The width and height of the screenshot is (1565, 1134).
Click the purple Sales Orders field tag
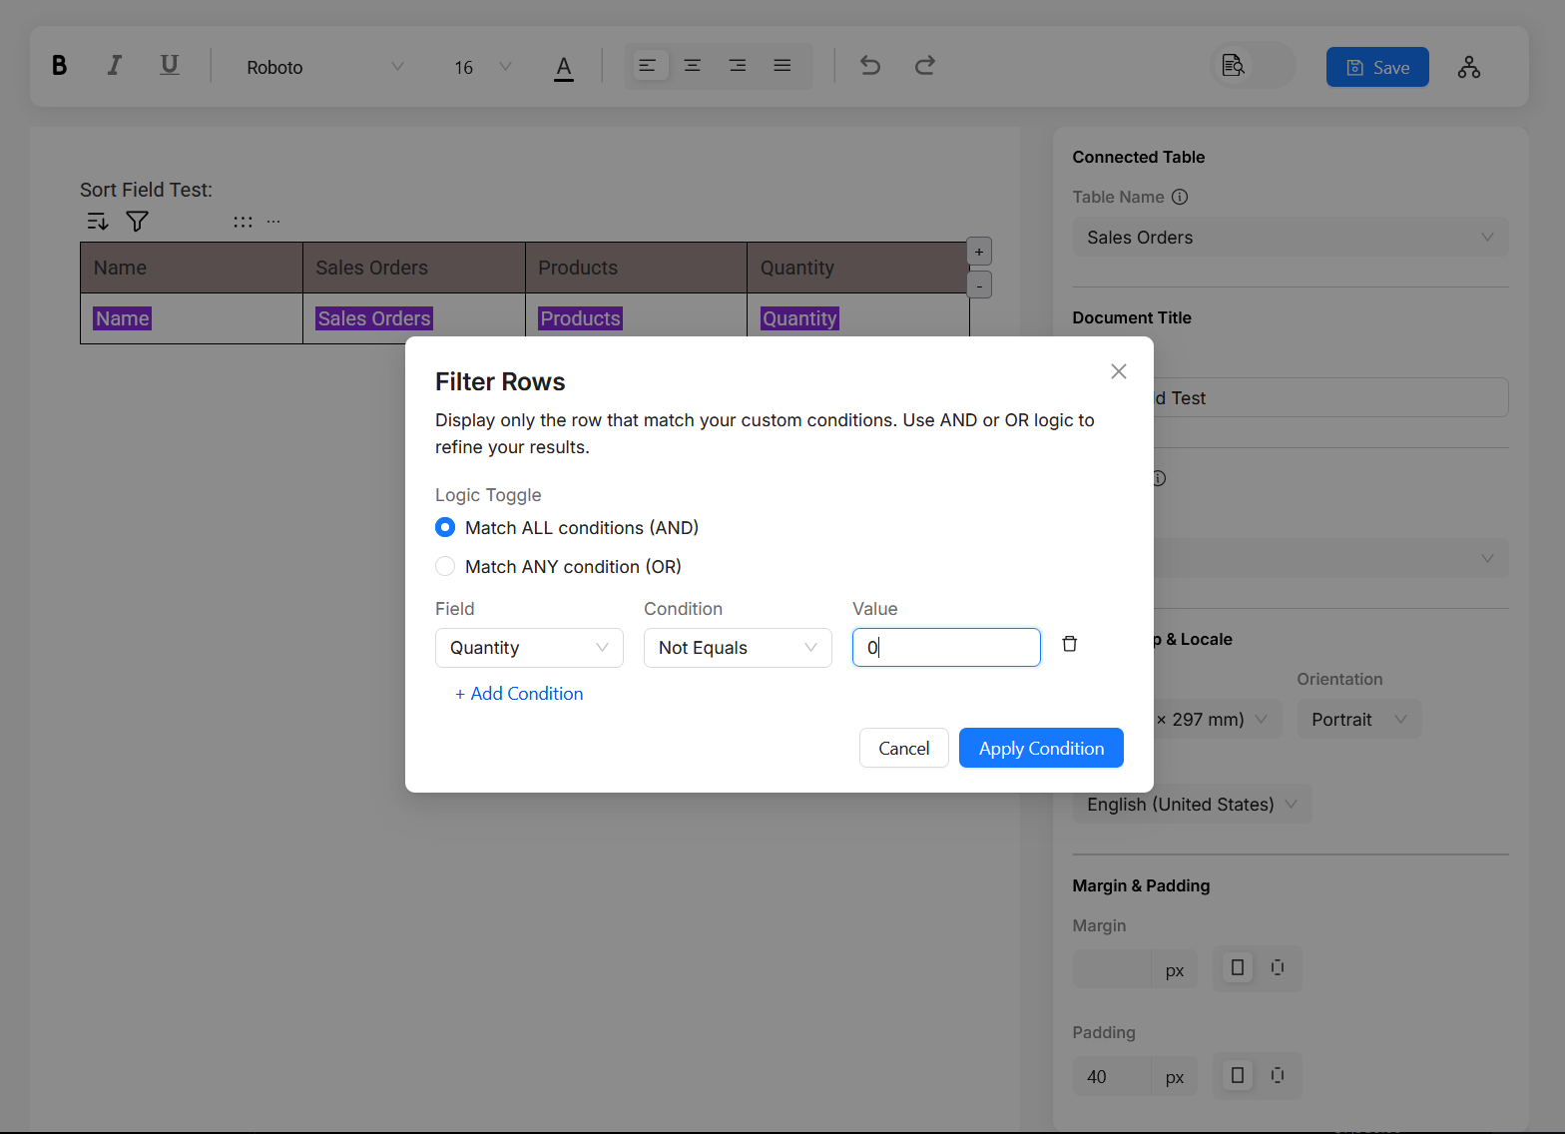click(374, 318)
